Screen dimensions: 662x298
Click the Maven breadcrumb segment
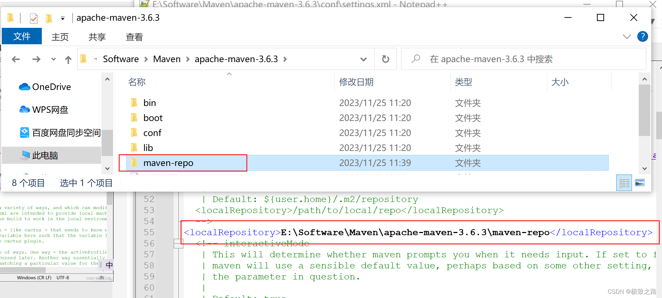coord(167,59)
